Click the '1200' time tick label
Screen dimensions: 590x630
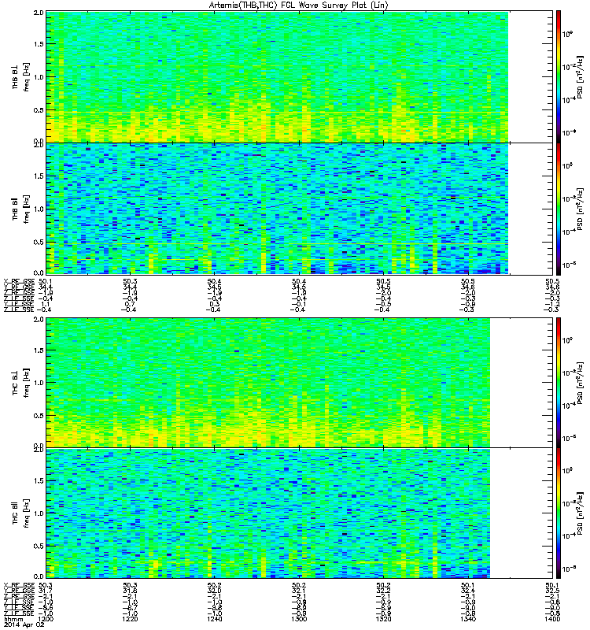pos(46,619)
